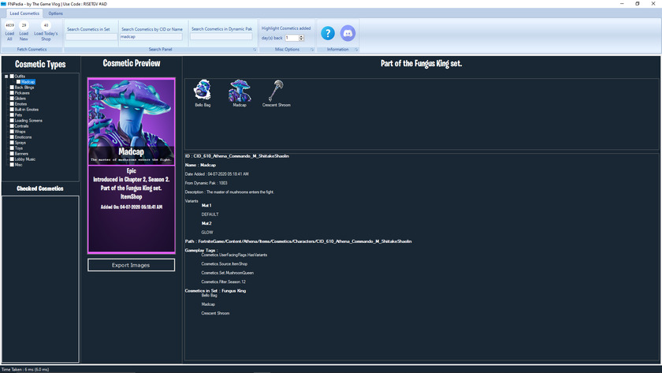Open the help question mark icon
The height and width of the screenshot is (373, 662).
click(x=328, y=33)
